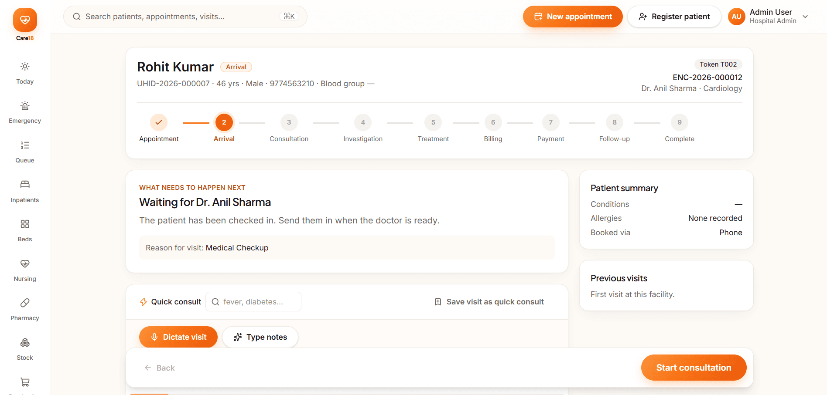Click the Reason for visit: Medical Checkup text

207,248
